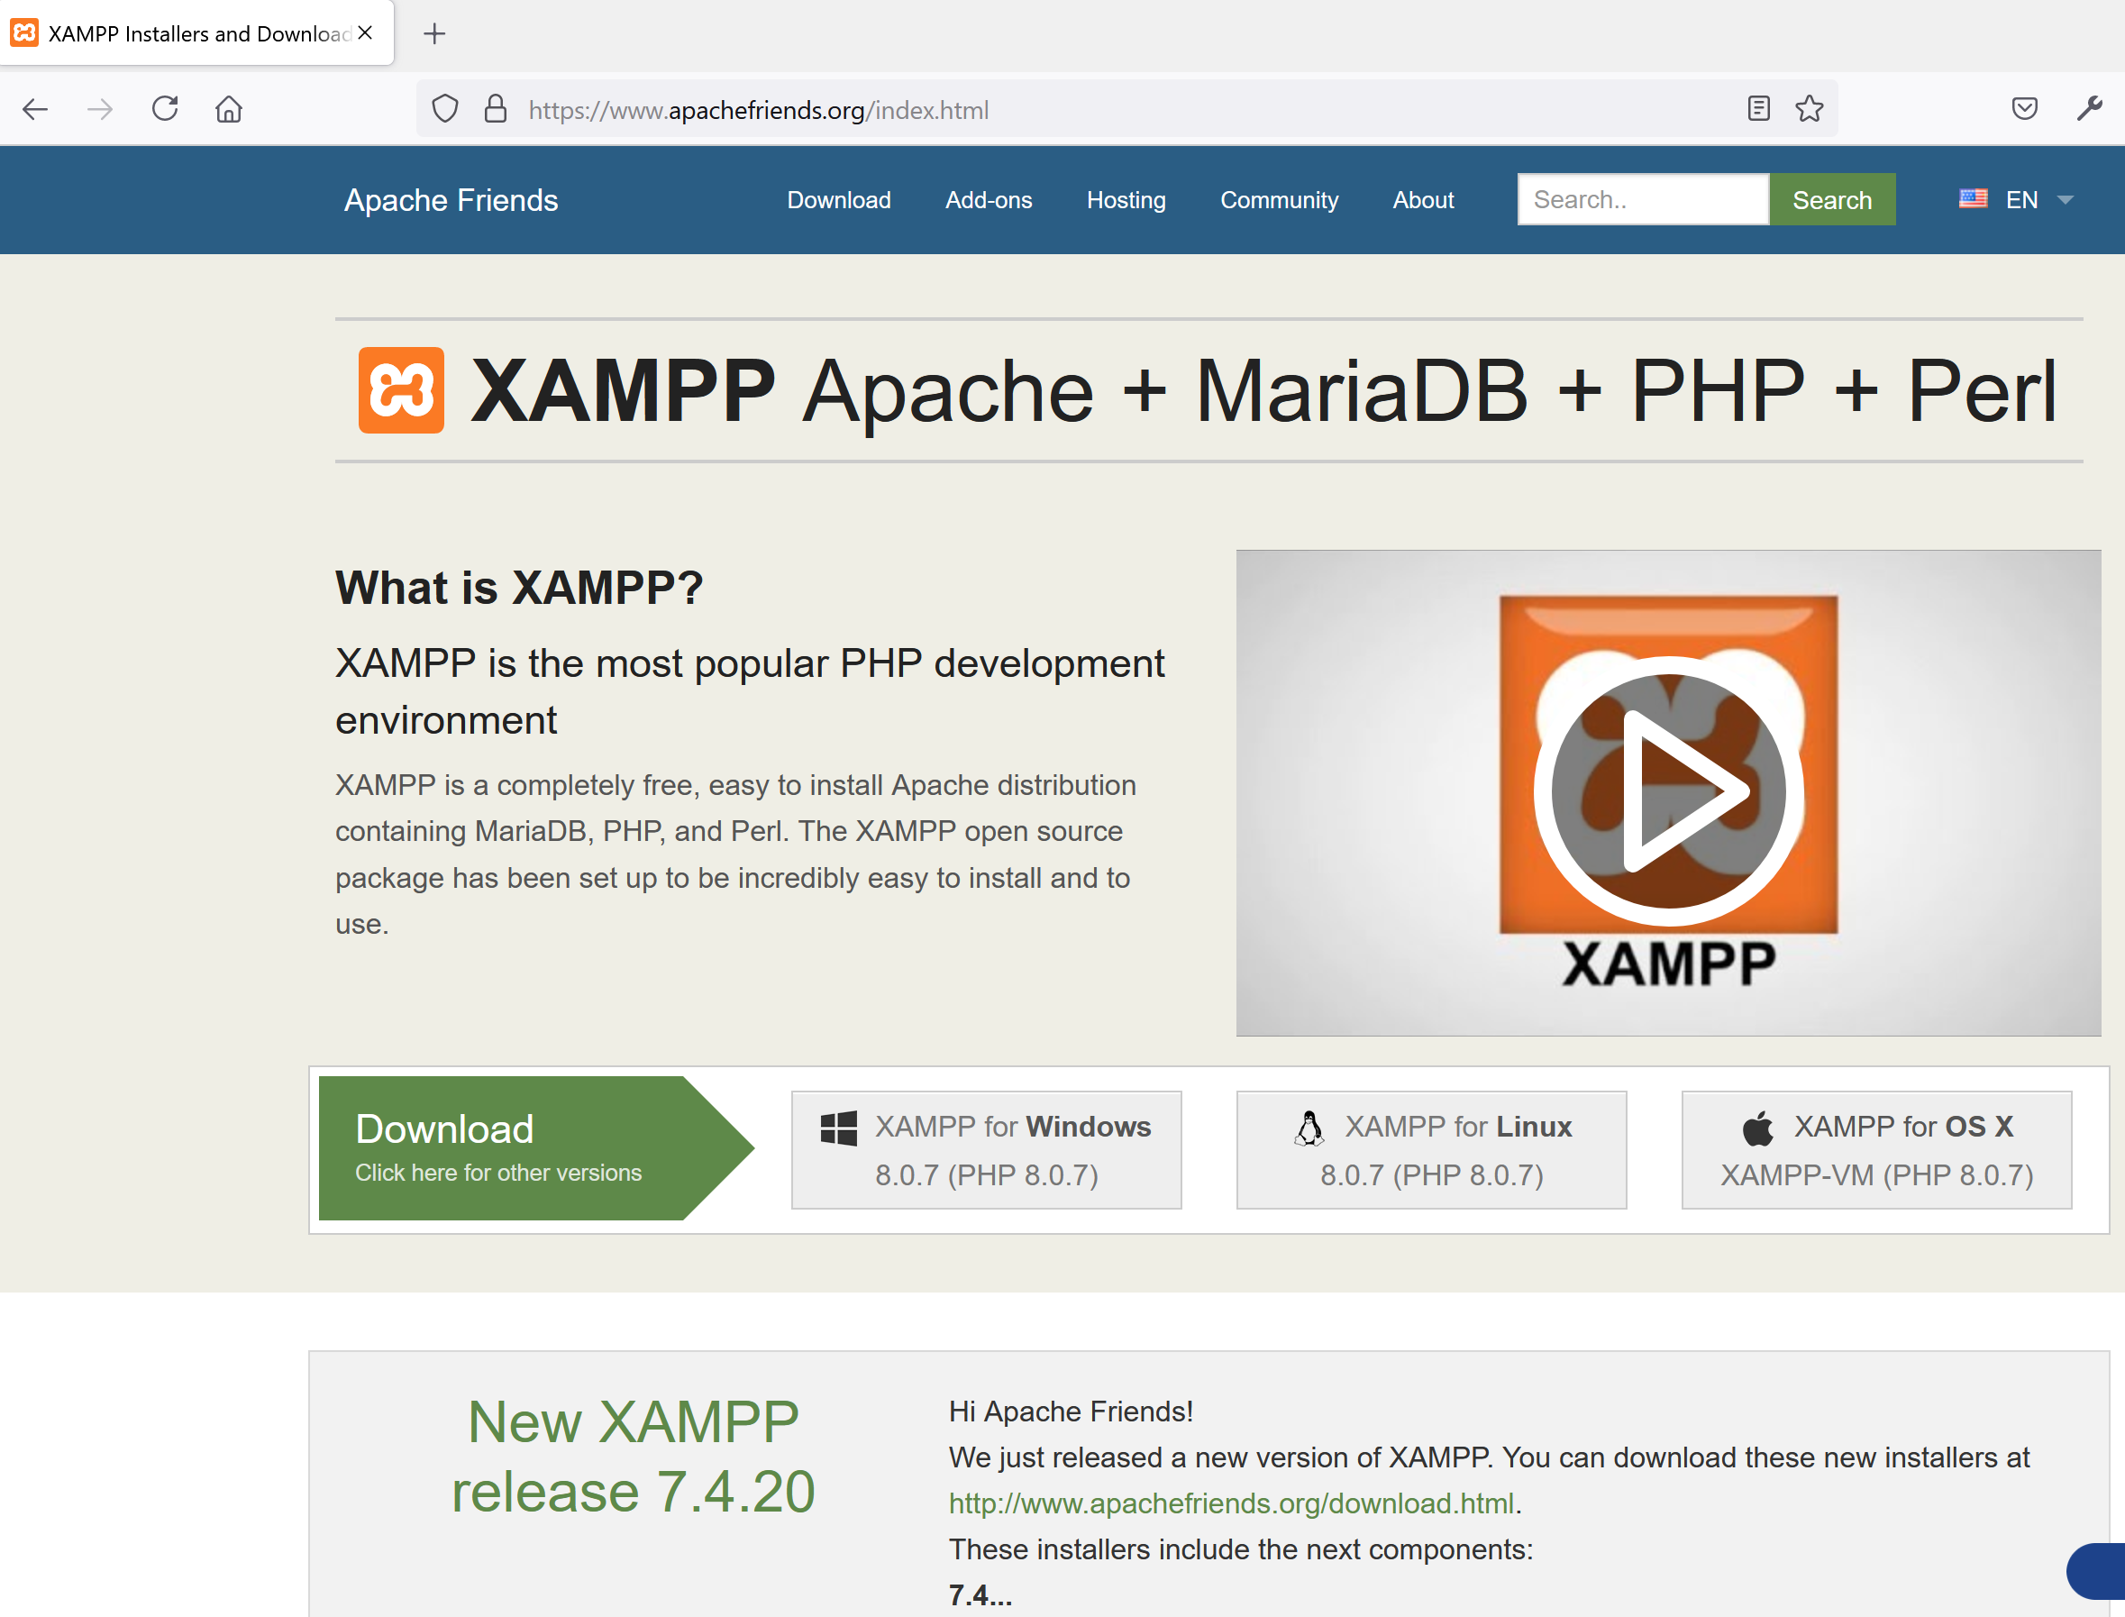Reload the current page
Screen dimensions: 2125x1617
click(165, 109)
